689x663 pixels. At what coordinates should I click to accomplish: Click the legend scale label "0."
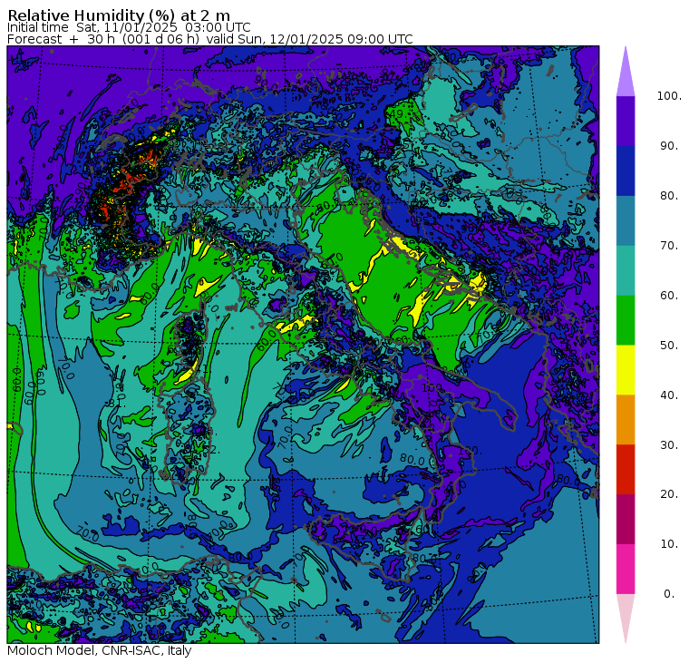(669, 593)
